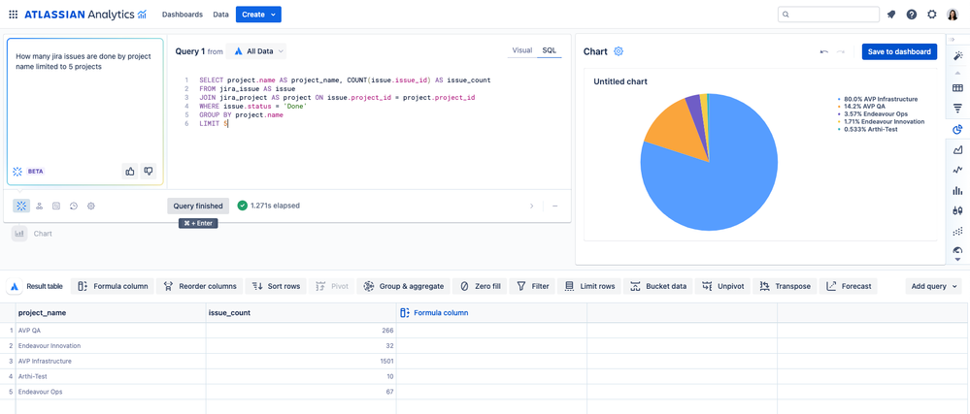The image size is (970, 414).
Task: Click Group & aggregate button
Action: (x=403, y=286)
